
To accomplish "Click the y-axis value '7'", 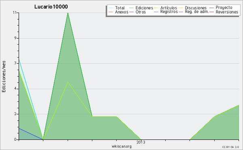I will pos(15,63).
